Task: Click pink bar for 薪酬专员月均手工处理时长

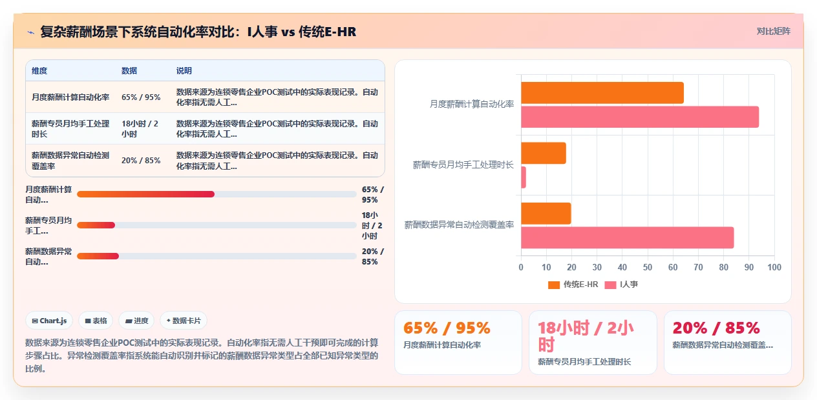Action: [524, 177]
